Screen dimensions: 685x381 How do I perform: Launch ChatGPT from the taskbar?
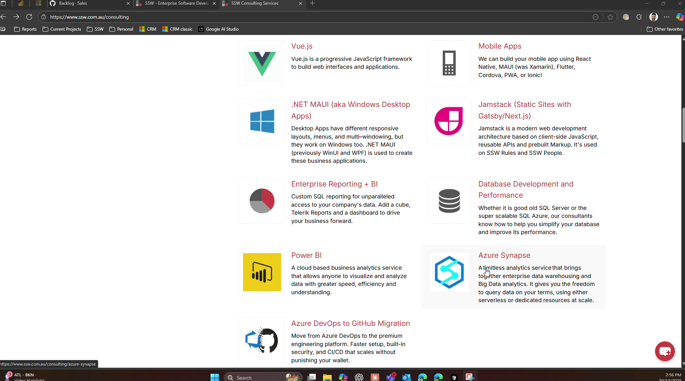point(359,377)
